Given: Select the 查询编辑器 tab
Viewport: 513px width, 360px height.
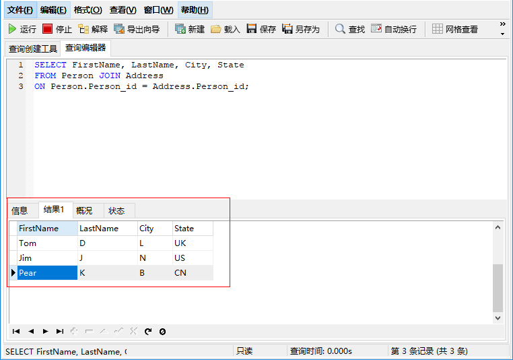Looking at the screenshot, I should [85, 48].
